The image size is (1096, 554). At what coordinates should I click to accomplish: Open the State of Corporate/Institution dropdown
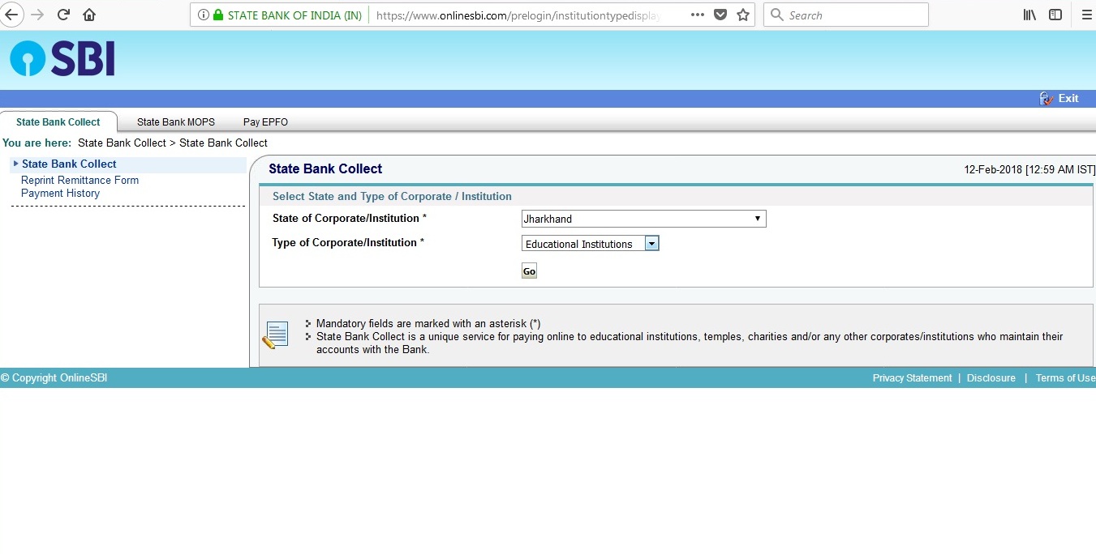tap(643, 219)
